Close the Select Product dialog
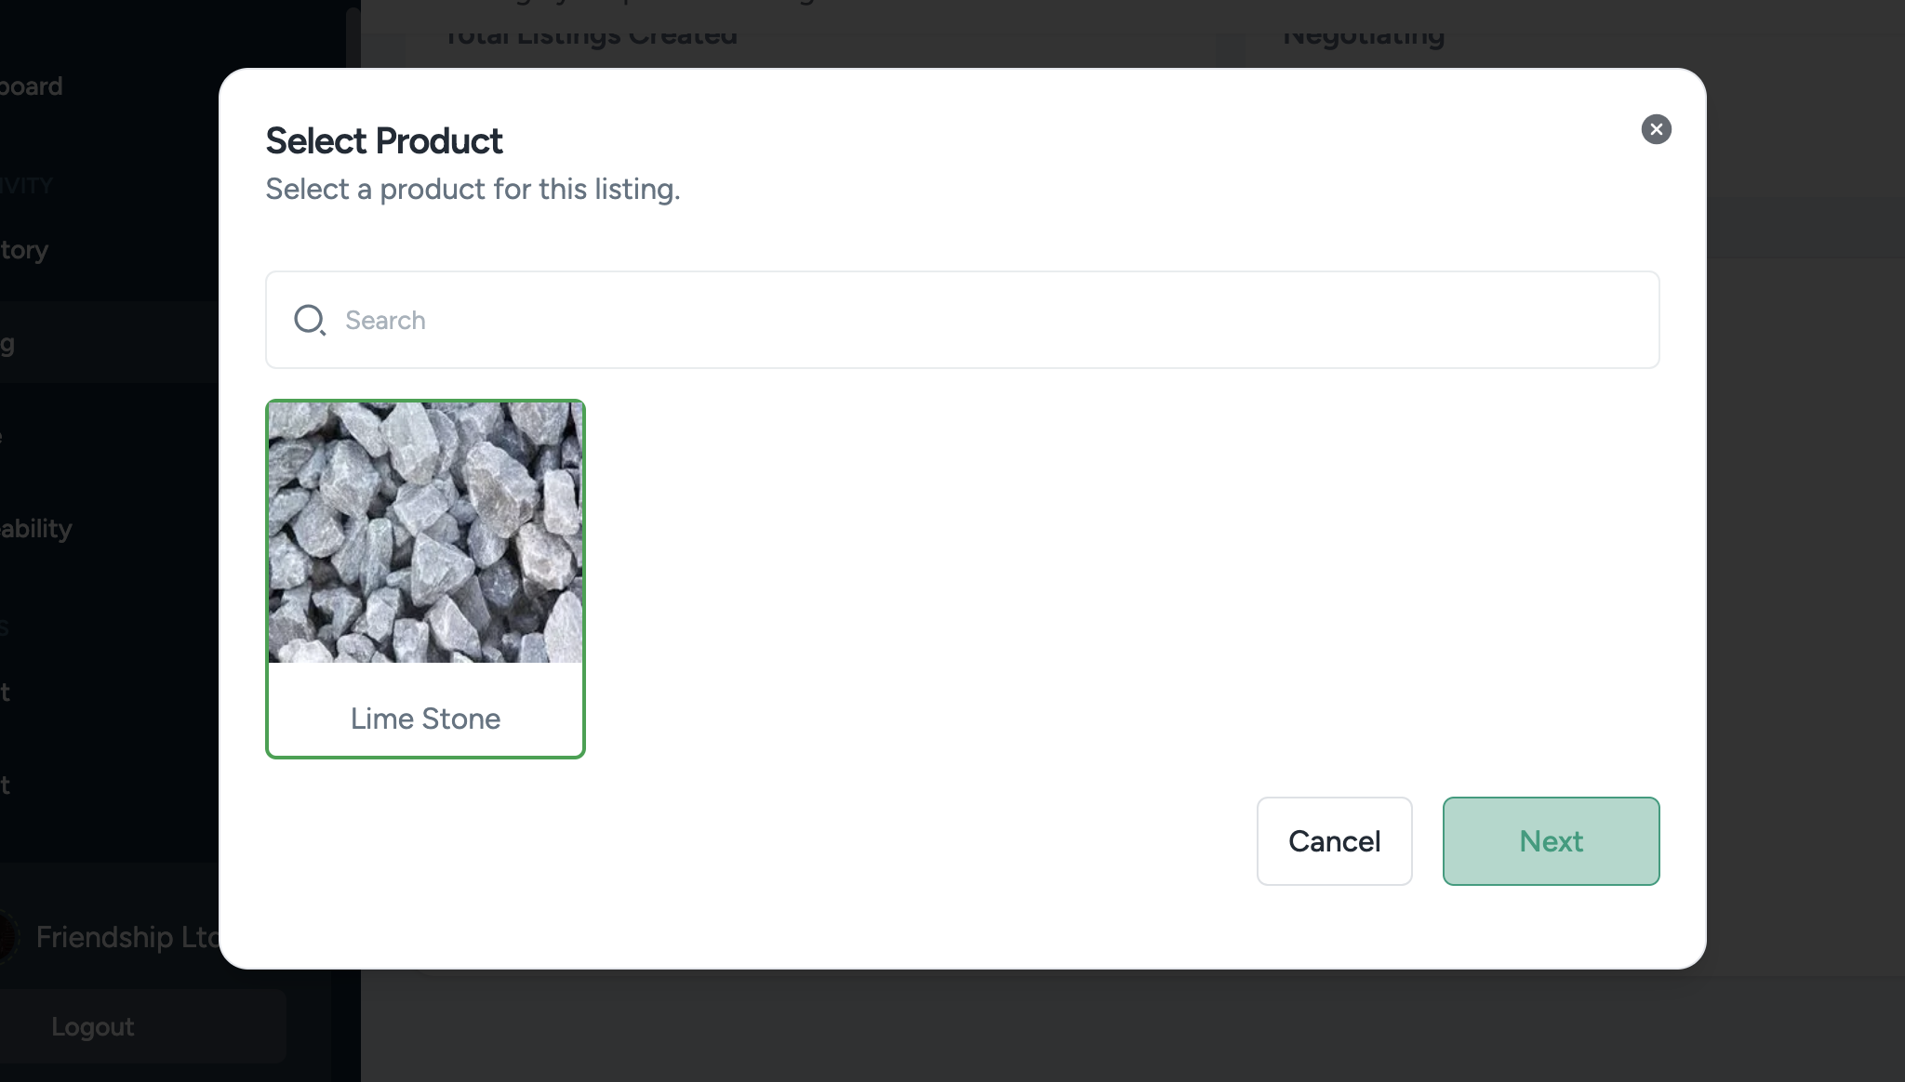 coord(1656,129)
